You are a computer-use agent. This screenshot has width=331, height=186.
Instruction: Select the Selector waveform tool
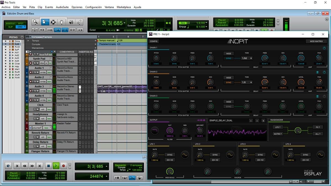click(x=53, y=22)
